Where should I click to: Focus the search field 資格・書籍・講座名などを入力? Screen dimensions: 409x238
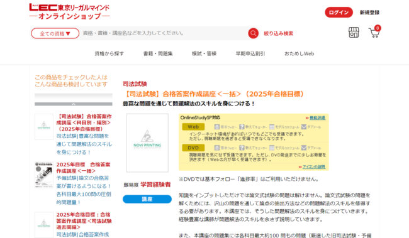pyautogui.click(x=164, y=33)
